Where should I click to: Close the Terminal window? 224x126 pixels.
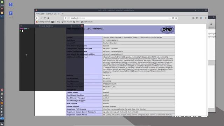point(82,26)
